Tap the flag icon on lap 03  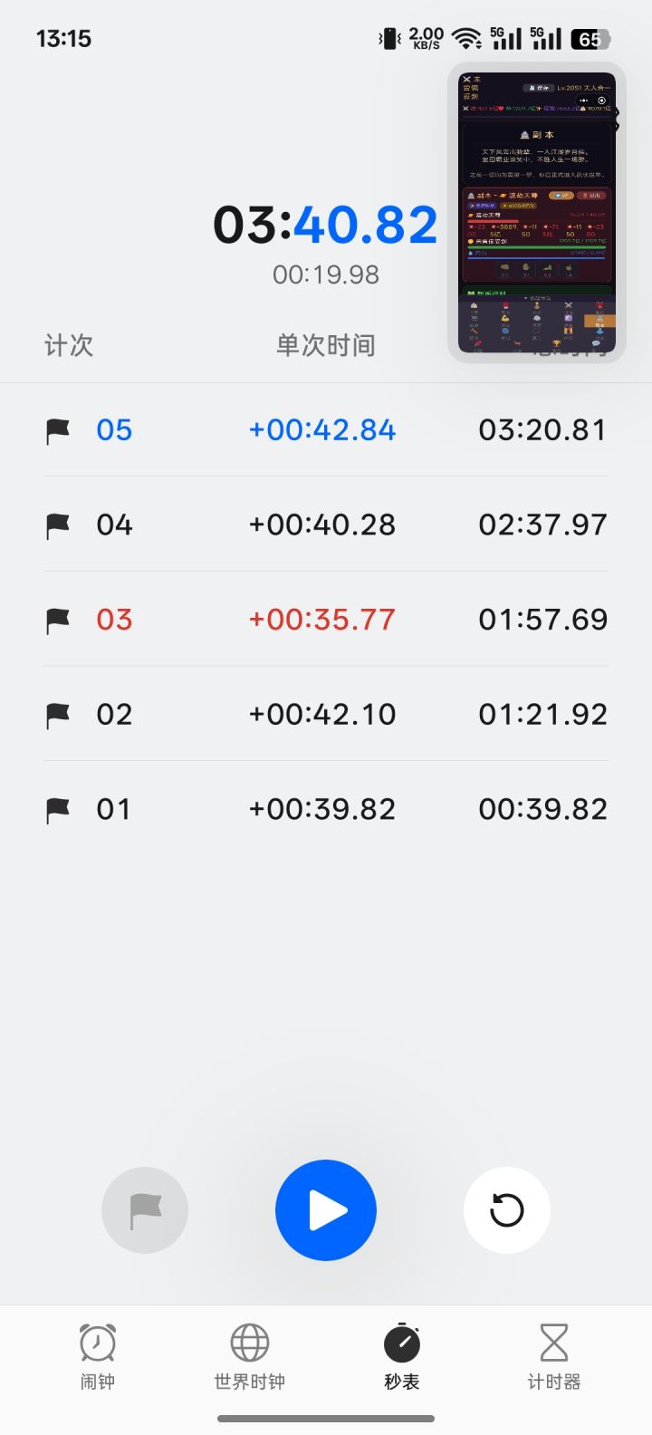[58, 620]
